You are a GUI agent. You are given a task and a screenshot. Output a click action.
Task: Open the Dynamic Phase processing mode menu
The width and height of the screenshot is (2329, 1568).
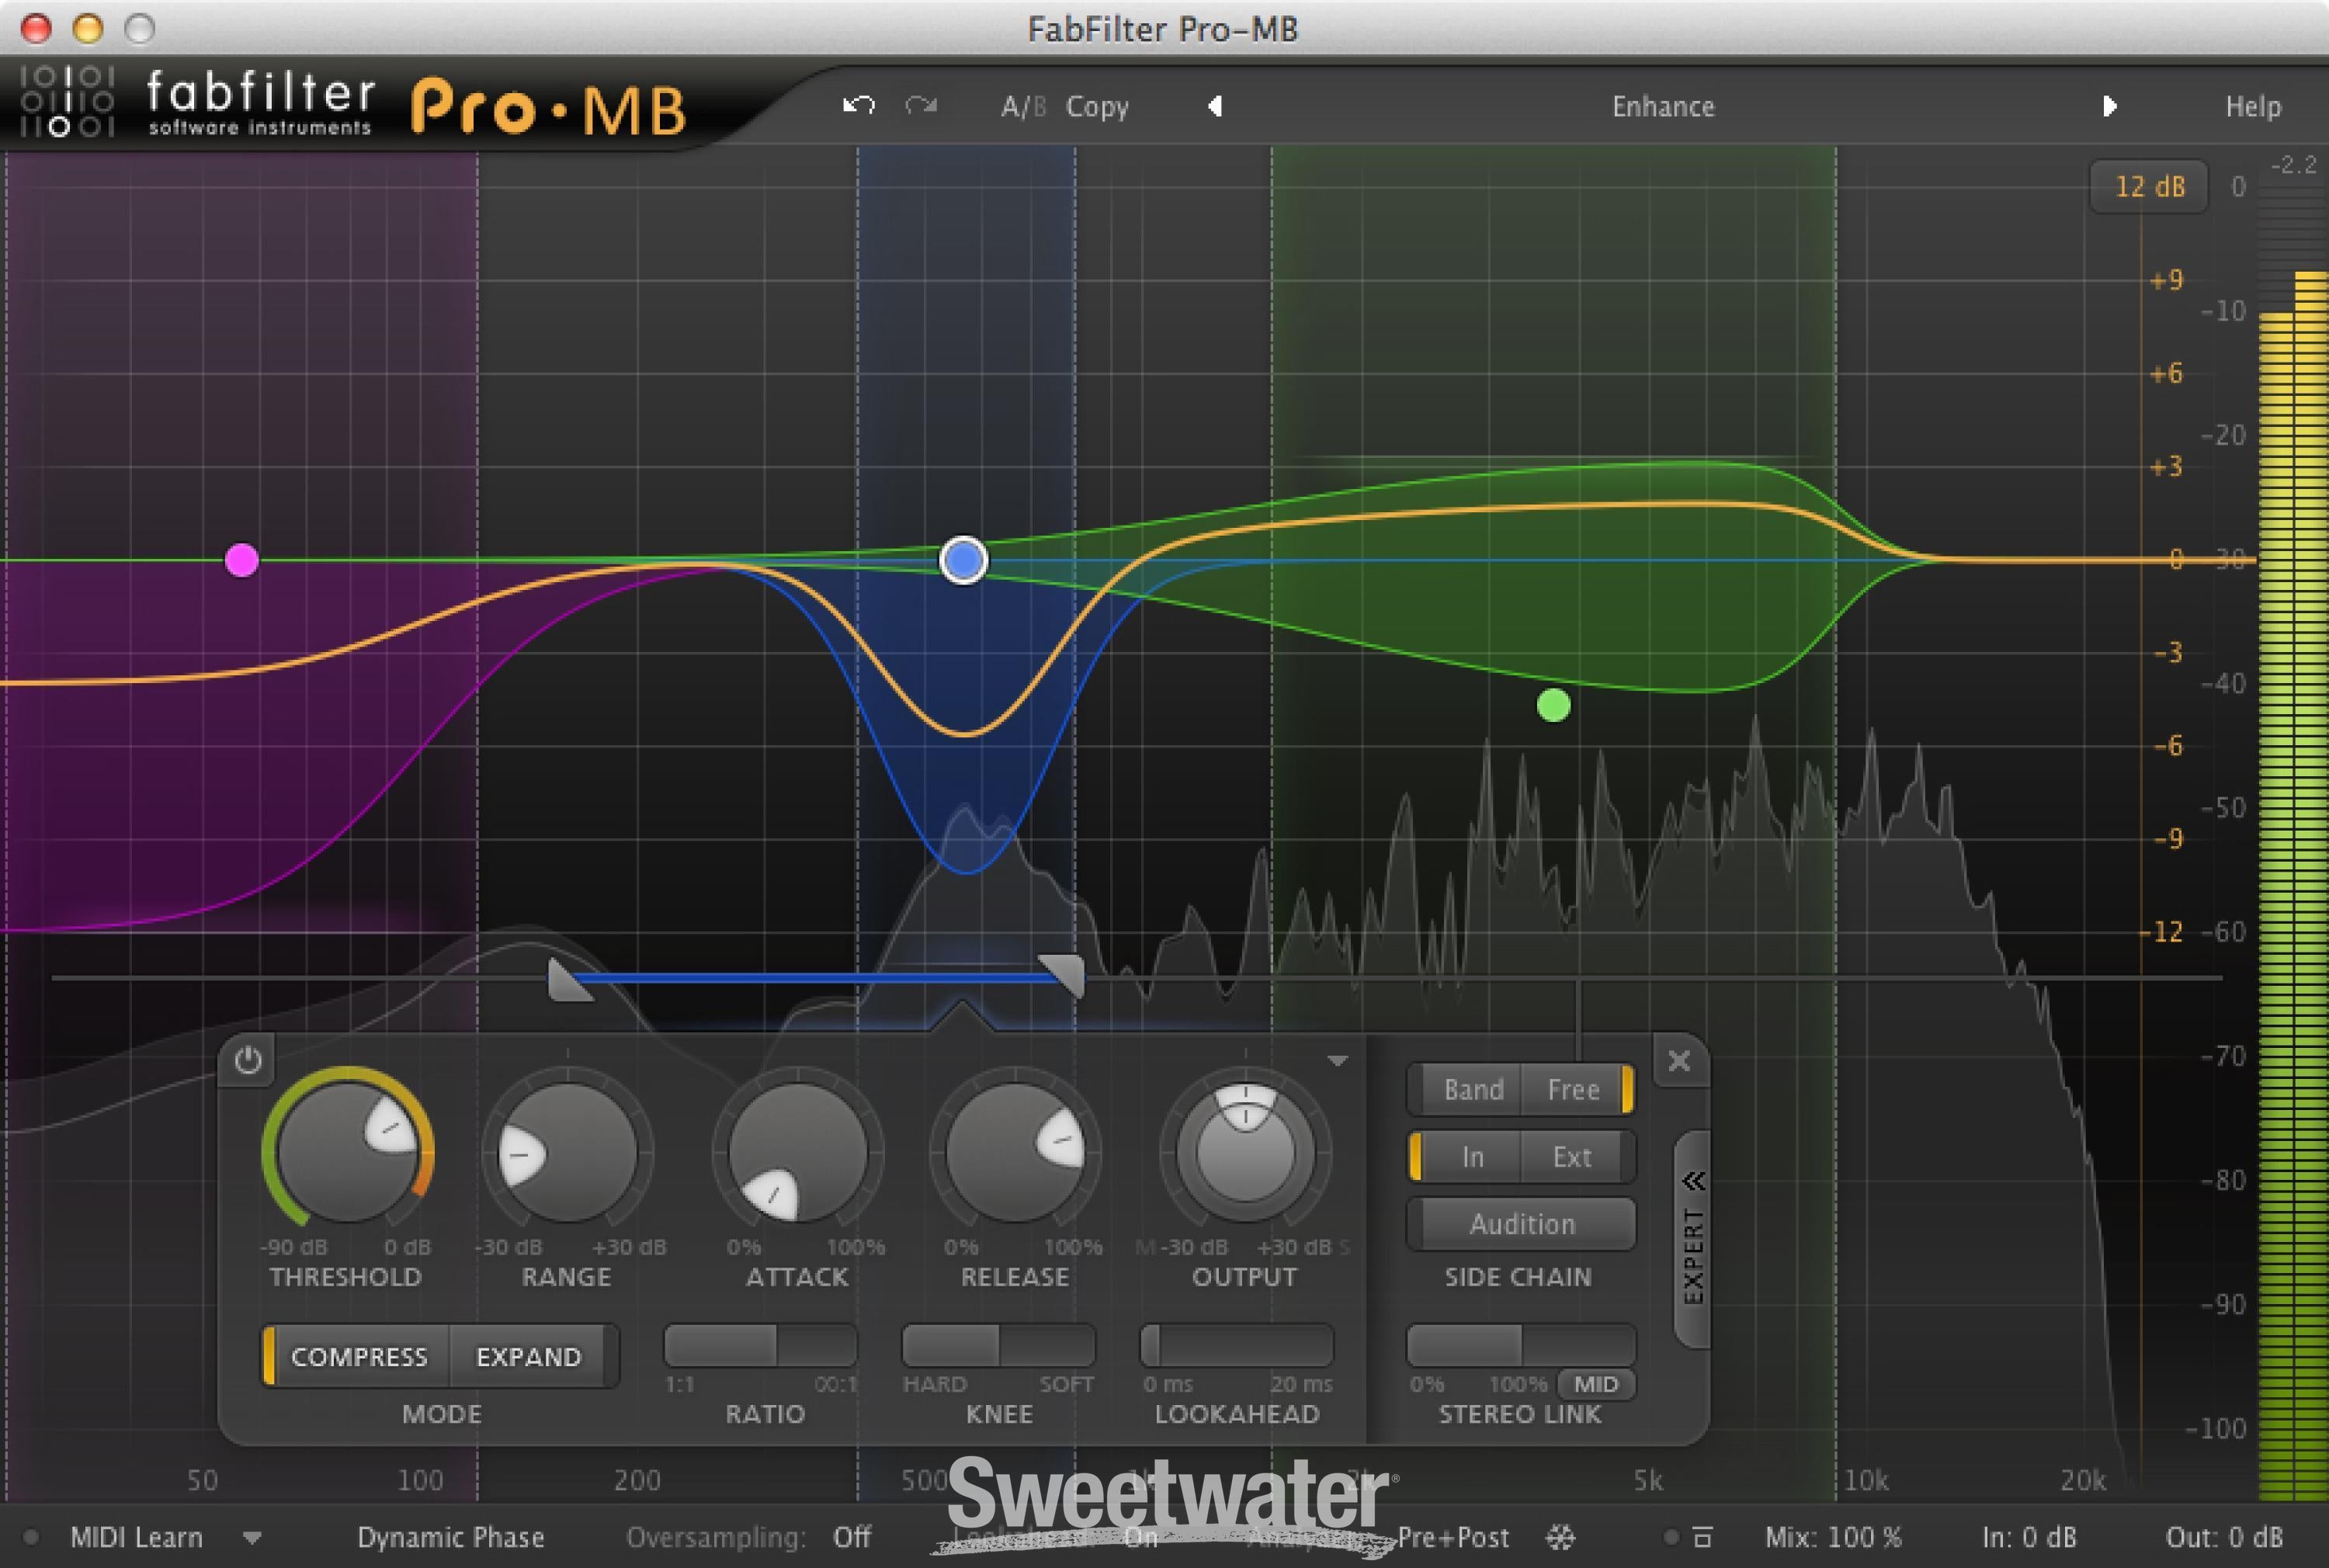451,1537
